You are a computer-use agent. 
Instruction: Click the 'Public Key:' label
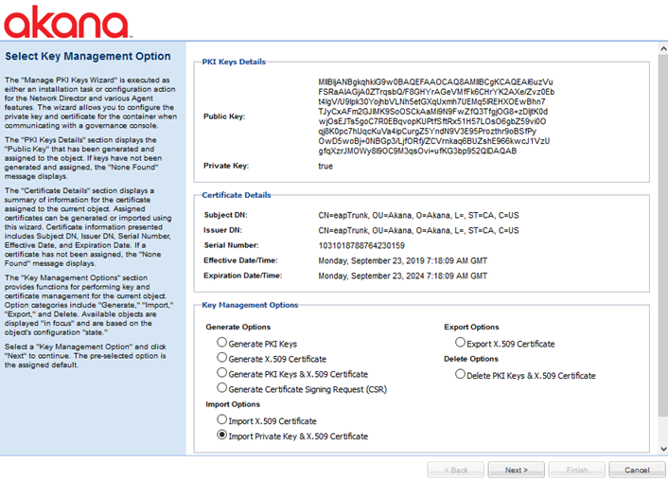[224, 116]
